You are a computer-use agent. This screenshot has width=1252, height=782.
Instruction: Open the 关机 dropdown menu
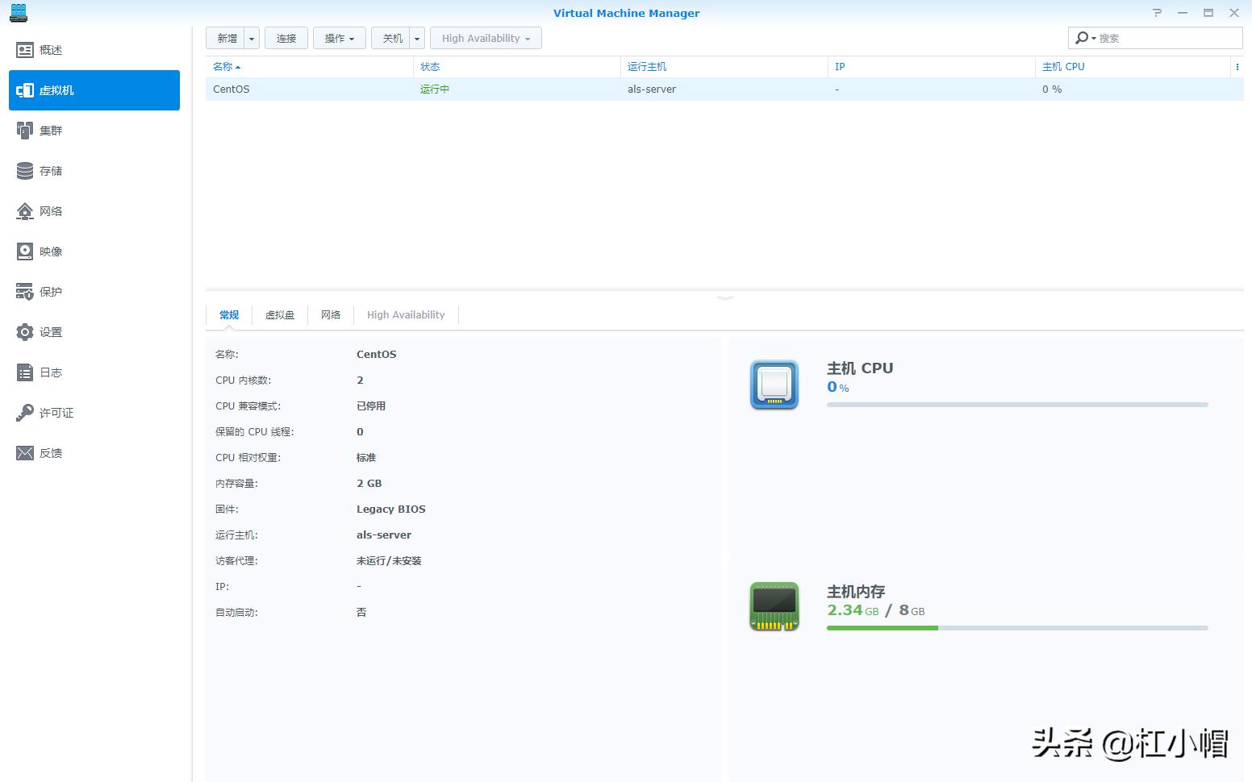coord(416,37)
